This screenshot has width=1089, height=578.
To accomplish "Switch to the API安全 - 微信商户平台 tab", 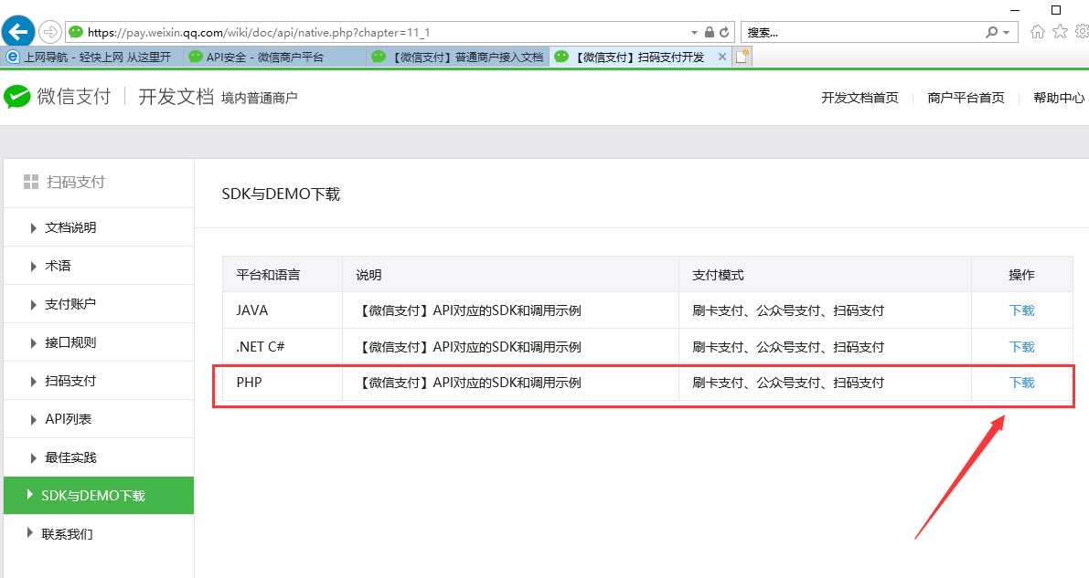I will coord(275,57).
